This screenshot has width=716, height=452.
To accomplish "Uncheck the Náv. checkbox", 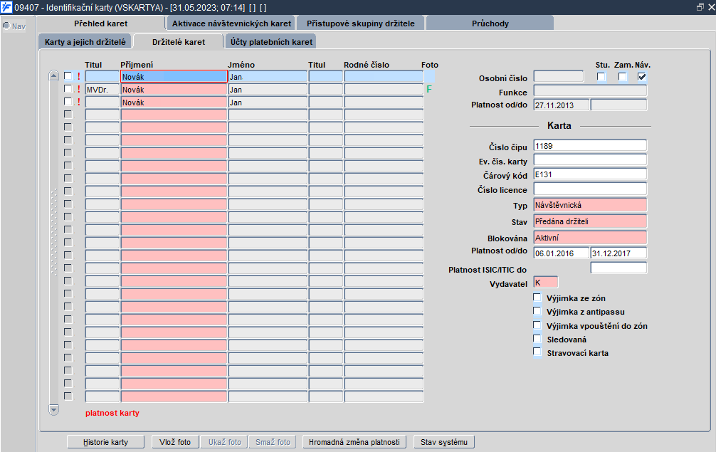I will tap(641, 76).
